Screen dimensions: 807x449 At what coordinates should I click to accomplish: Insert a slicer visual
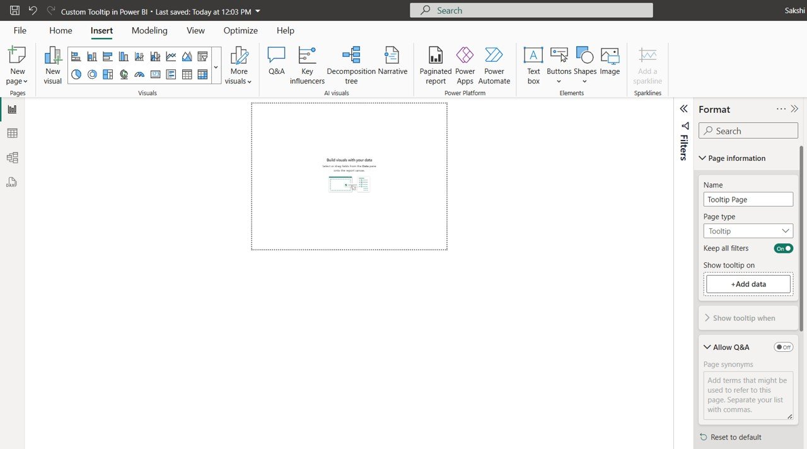(202, 57)
